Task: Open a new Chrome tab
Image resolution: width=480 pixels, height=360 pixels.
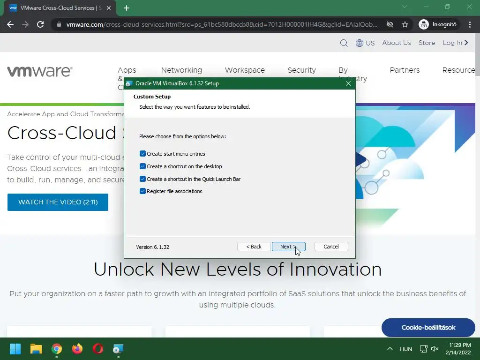Action: 127,8
